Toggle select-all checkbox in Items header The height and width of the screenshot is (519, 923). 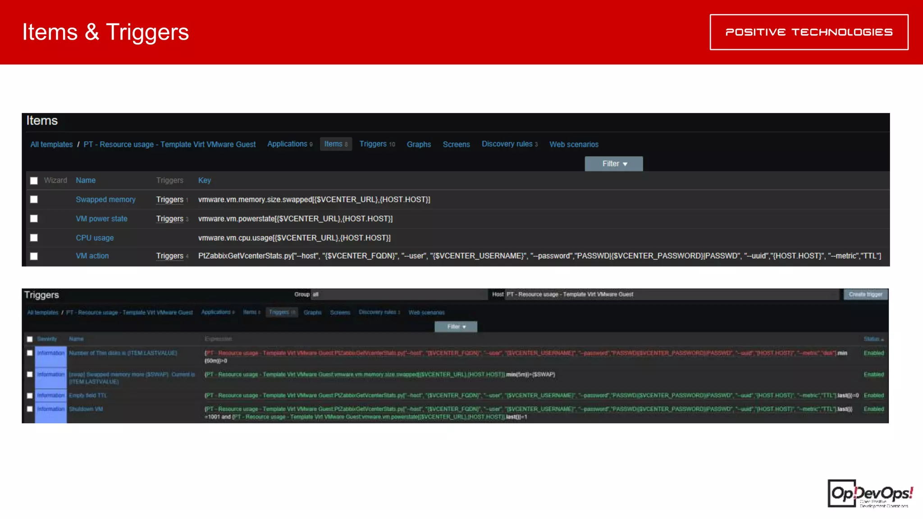pyautogui.click(x=34, y=181)
